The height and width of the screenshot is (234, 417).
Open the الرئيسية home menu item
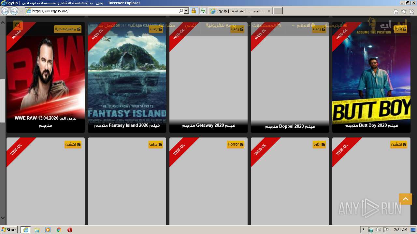[x=336, y=25]
